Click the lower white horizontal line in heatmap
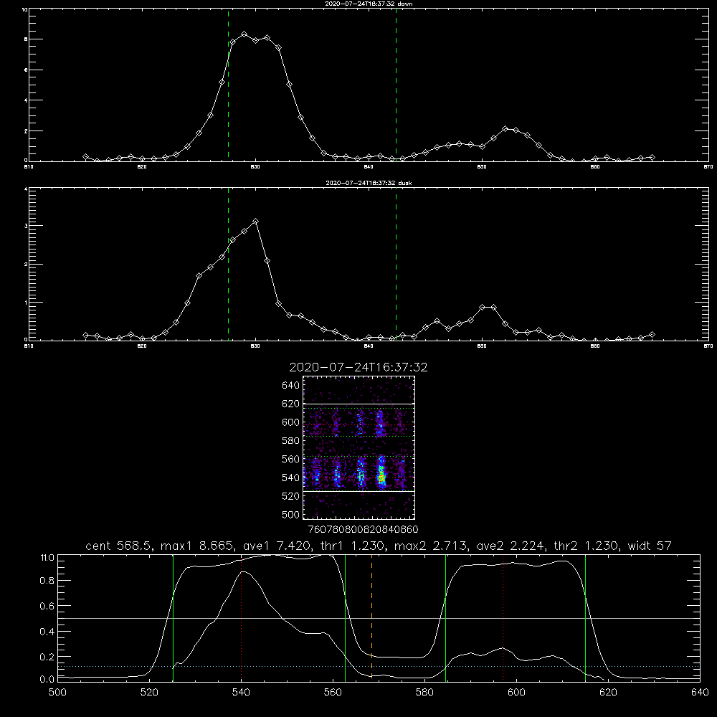 (x=358, y=492)
